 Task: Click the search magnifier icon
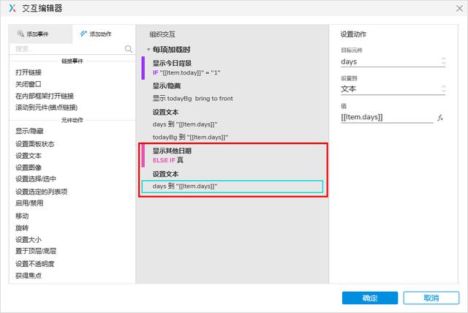pyautogui.click(x=129, y=49)
